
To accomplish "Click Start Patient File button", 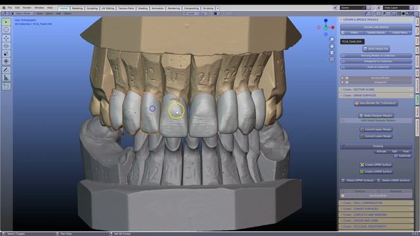I will coord(376,49).
